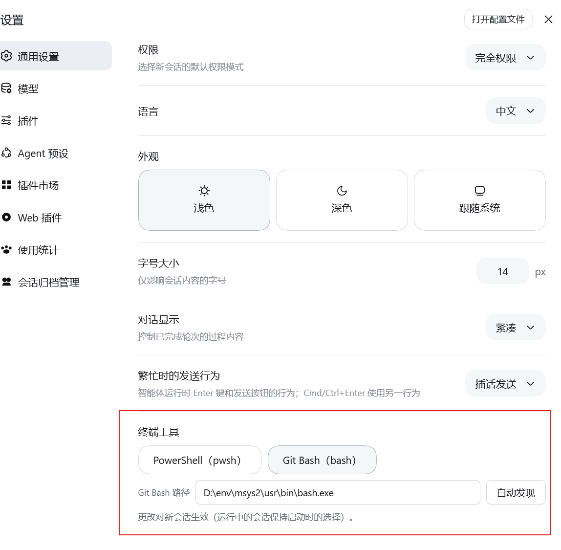Click the 对话显示 setting label

coord(158,319)
